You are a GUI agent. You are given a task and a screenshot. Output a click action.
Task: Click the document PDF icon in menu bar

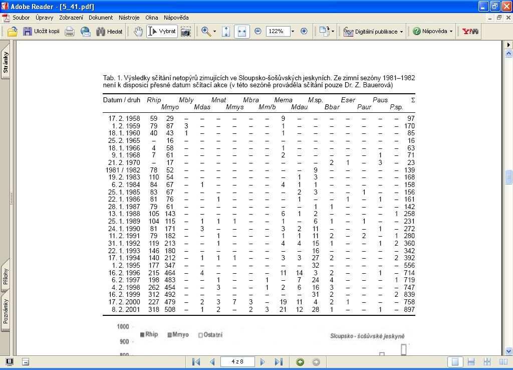coord(6,18)
